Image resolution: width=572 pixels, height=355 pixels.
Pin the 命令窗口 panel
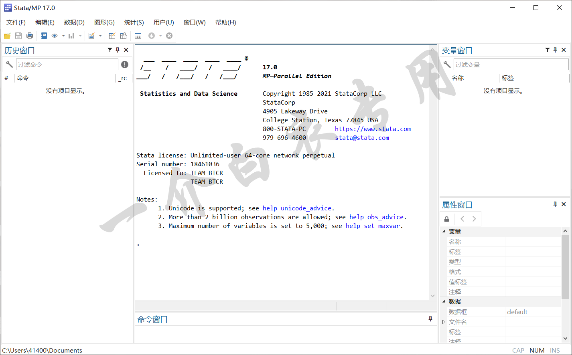[430, 319]
